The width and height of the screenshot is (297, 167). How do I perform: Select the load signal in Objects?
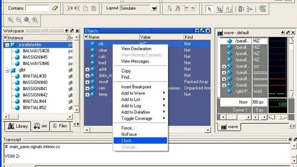point(102,63)
